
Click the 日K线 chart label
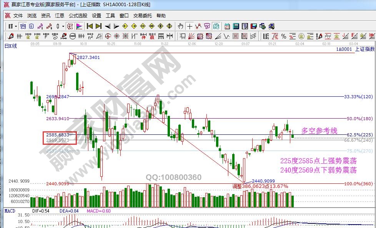[x=11, y=46]
